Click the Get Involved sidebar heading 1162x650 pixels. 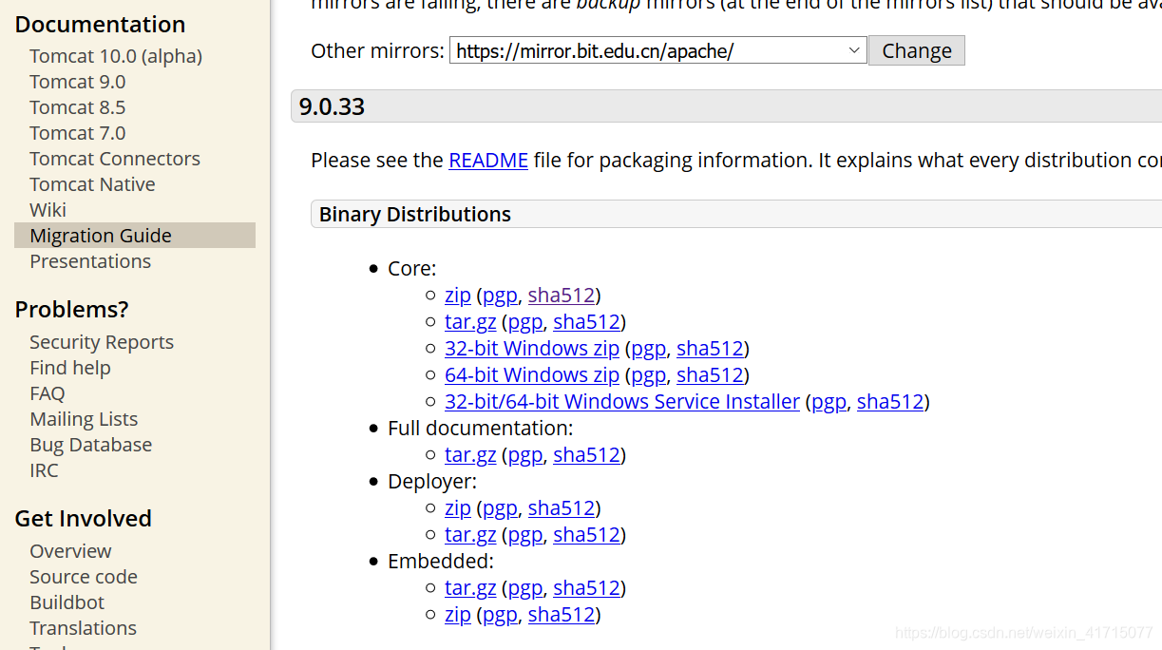[x=83, y=519]
